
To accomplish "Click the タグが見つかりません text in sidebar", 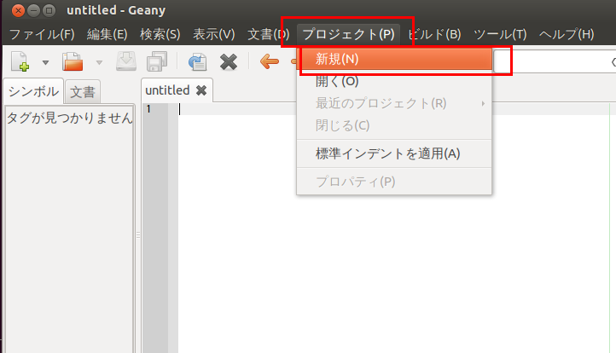I will tap(70, 118).
